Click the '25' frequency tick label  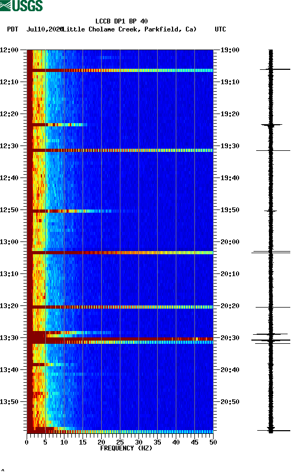pyautogui.click(x=120, y=442)
